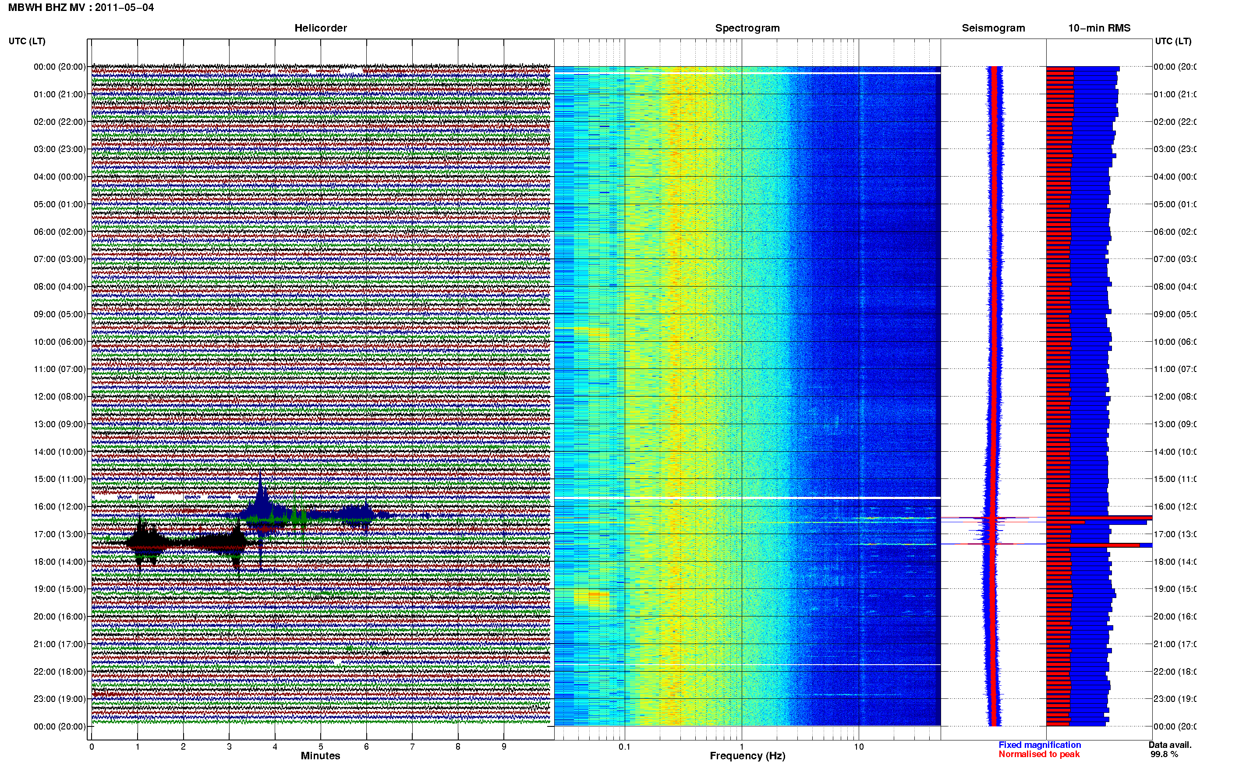Click the '03:00 (23:00)' left time label
The width and height of the screenshot is (1246, 779).
60,149
